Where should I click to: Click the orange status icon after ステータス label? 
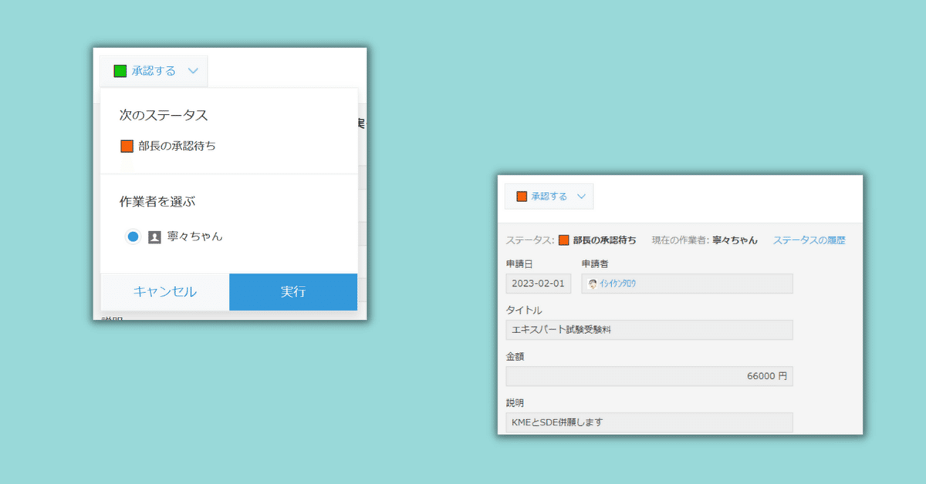[563, 240]
